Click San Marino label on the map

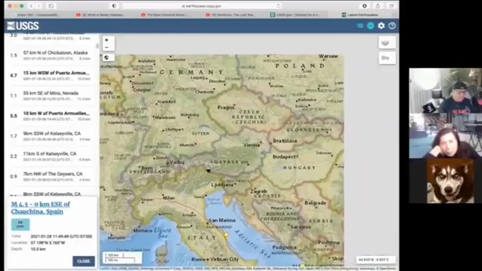[222, 220]
